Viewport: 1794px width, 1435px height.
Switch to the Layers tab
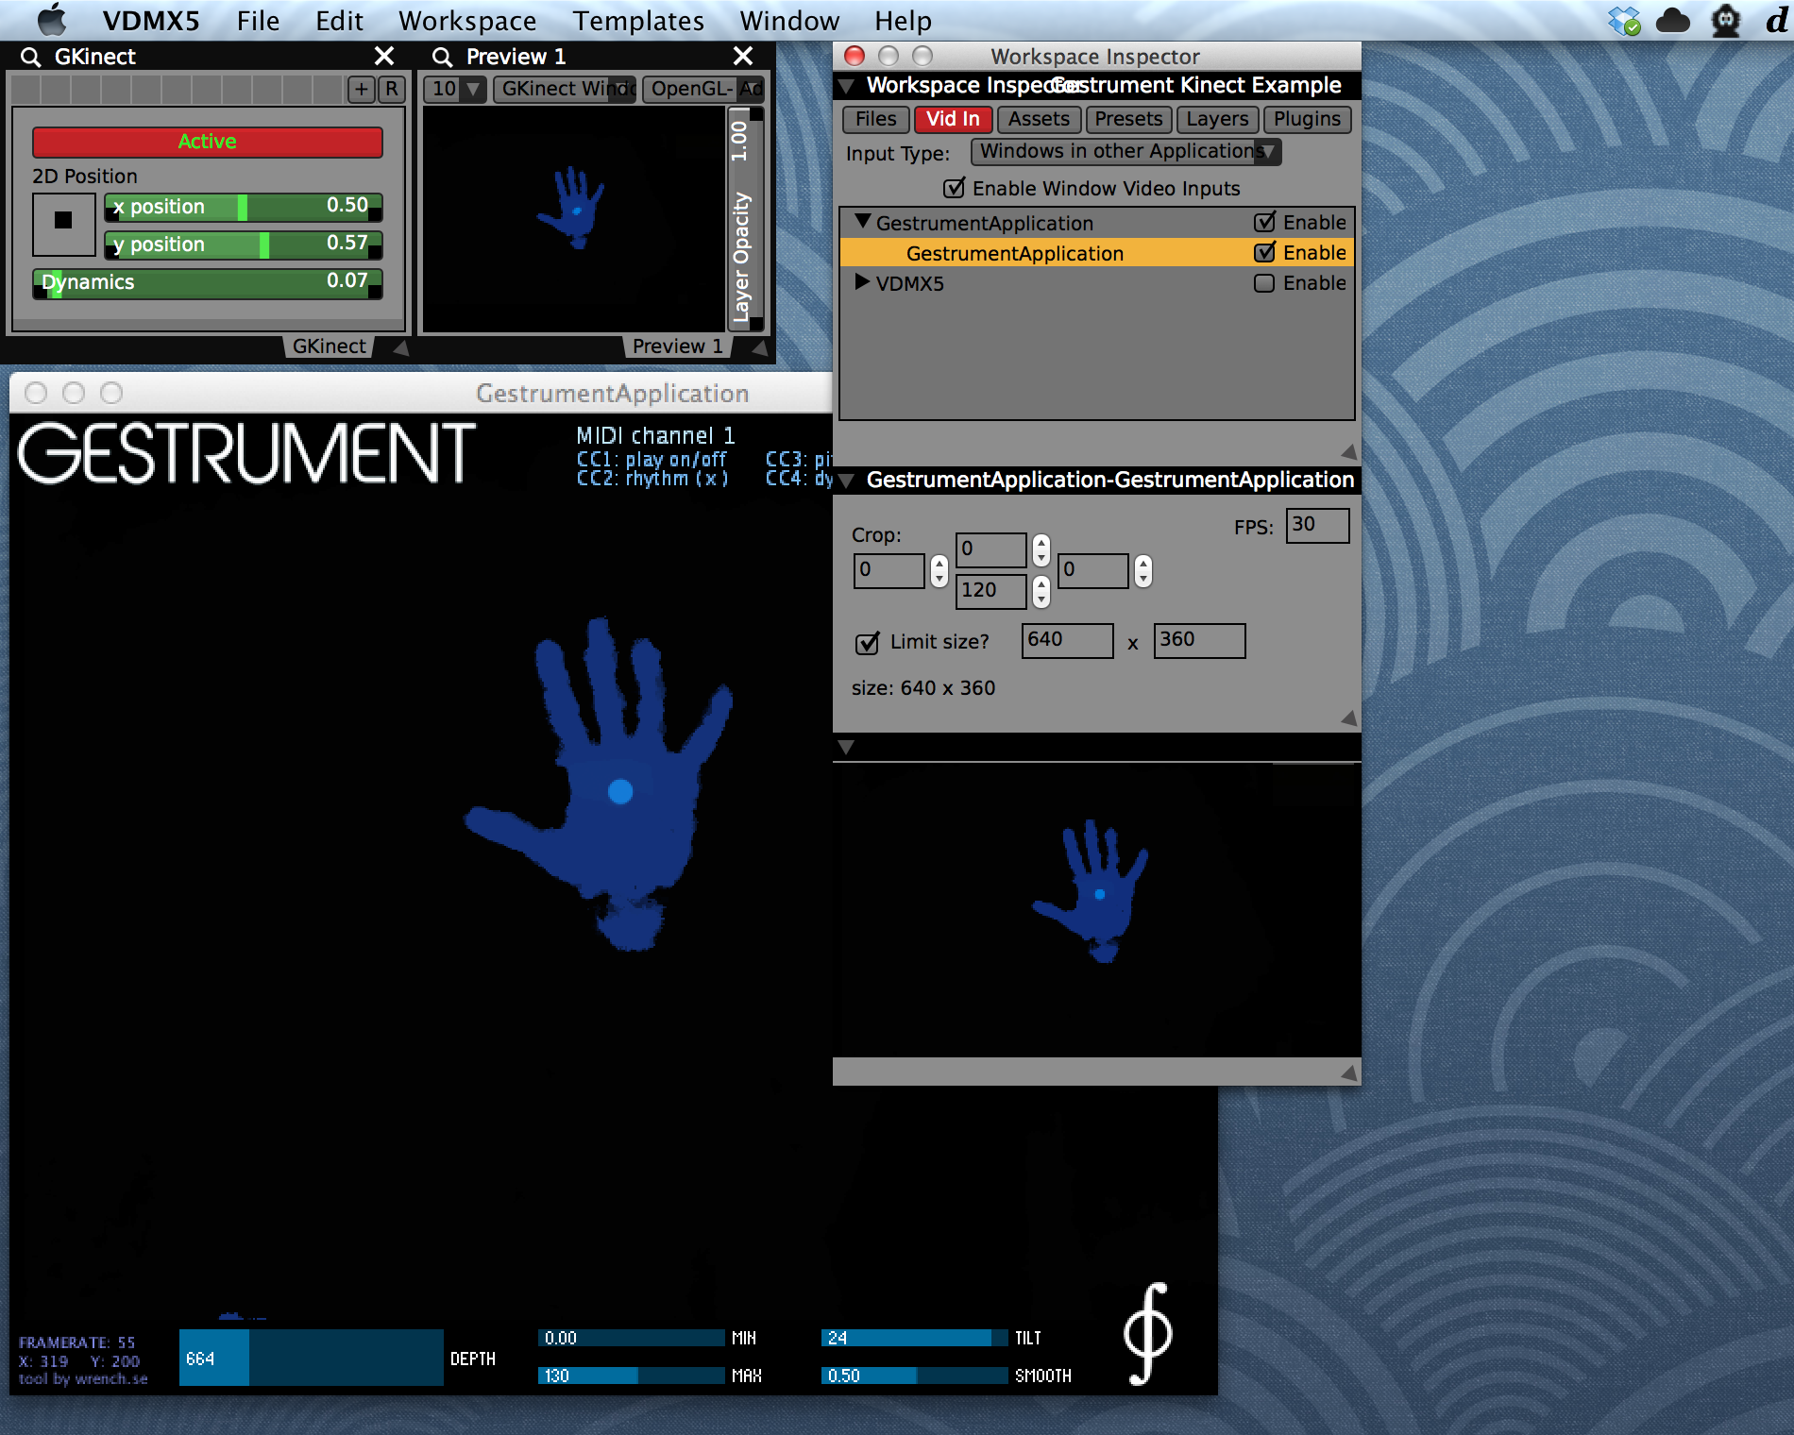click(1217, 119)
